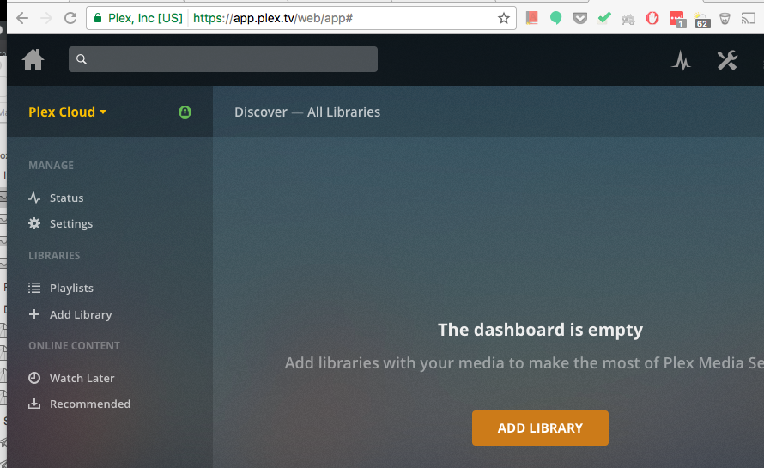The height and width of the screenshot is (468, 764).
Task: Open Recommended in Online Content
Action: (x=90, y=404)
